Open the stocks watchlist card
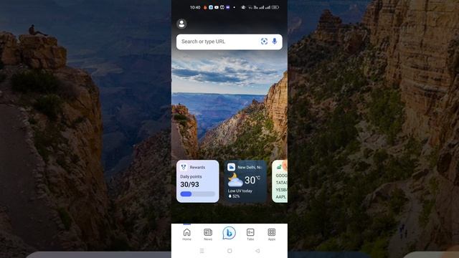 click(280, 181)
